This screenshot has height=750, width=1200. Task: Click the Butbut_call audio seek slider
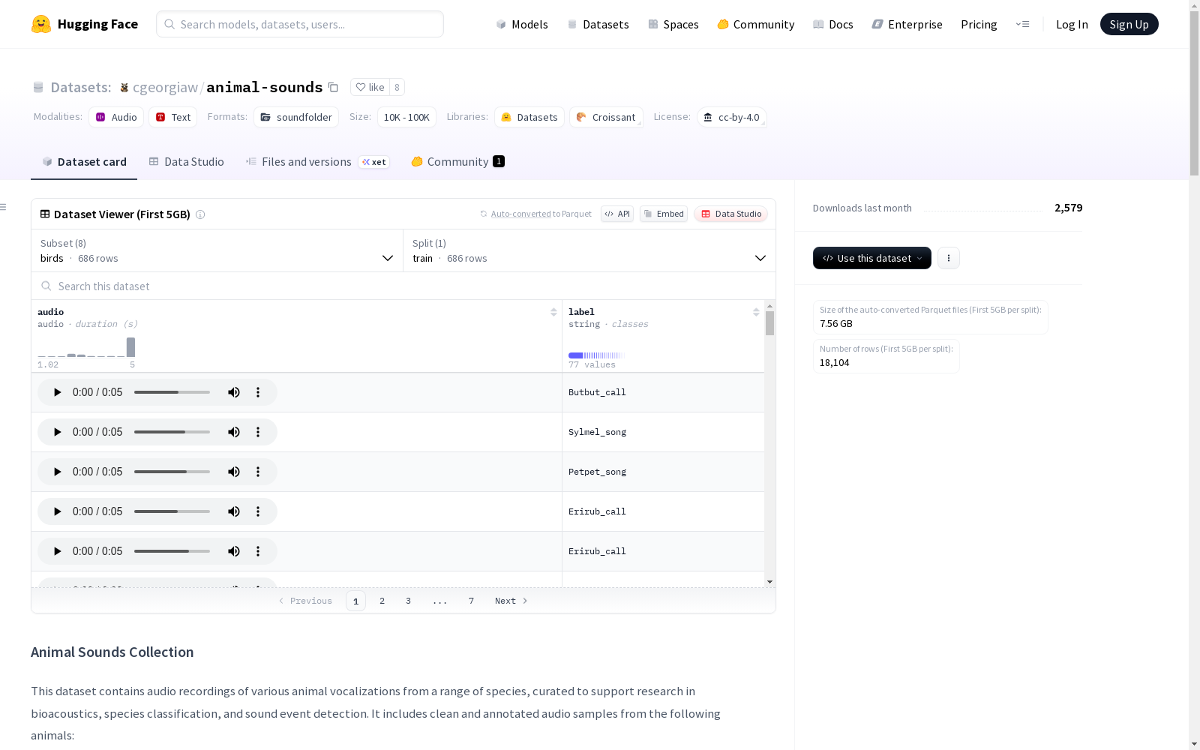pyautogui.click(x=172, y=392)
